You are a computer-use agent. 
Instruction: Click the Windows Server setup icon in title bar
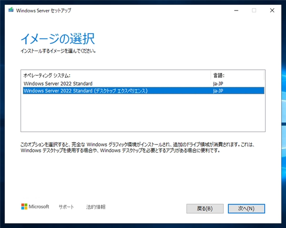[x=11, y=10]
